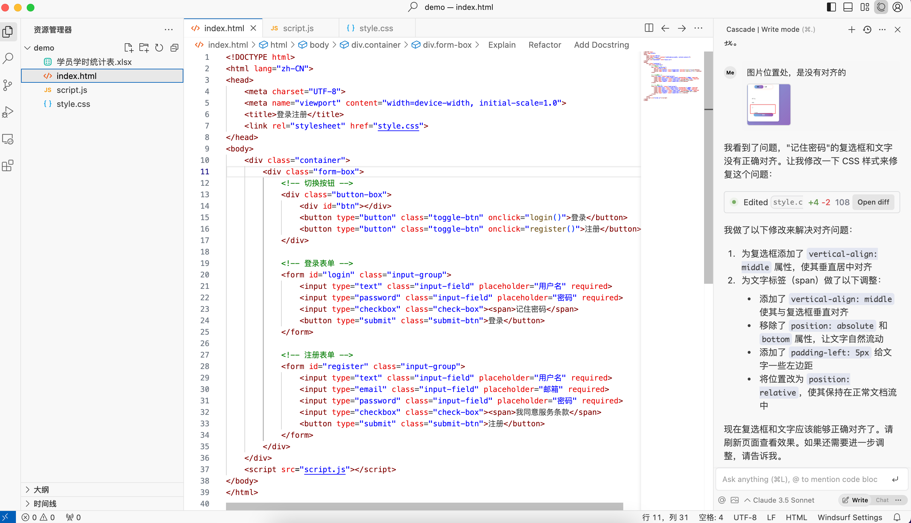911x523 pixels.
Task: Open Source Control view in the activity bar
Action: pos(8,85)
